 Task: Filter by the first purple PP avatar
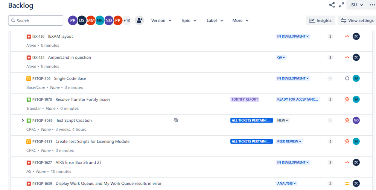73,20
